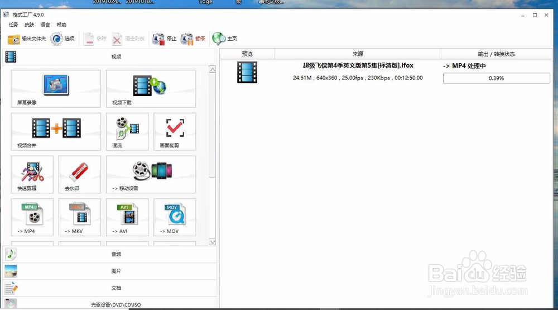Open the 皮肤 menu
The width and height of the screenshot is (558, 310).
[29, 25]
